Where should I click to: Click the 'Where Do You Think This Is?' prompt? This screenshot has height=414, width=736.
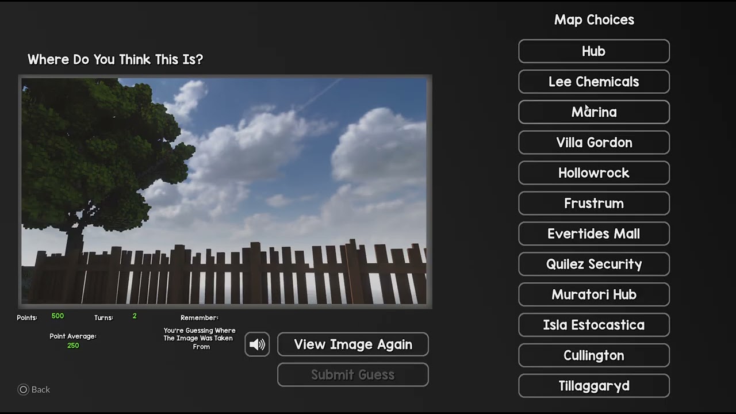click(x=115, y=60)
